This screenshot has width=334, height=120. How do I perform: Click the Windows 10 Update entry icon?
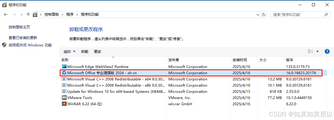[x=64, y=91]
